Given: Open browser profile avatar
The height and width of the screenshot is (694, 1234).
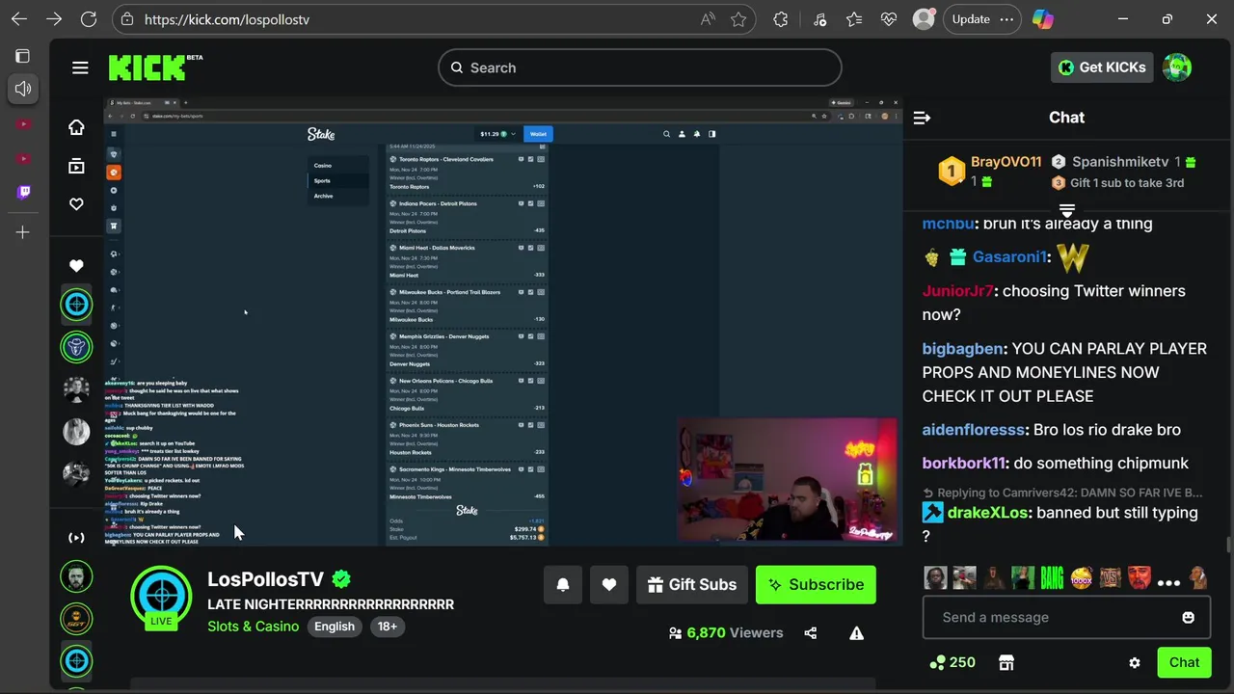Looking at the screenshot, I should tap(924, 19).
